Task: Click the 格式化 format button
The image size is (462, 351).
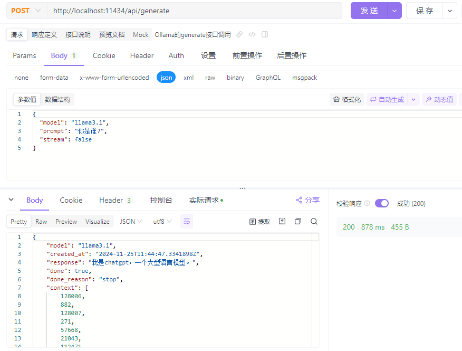Action: click(x=346, y=99)
